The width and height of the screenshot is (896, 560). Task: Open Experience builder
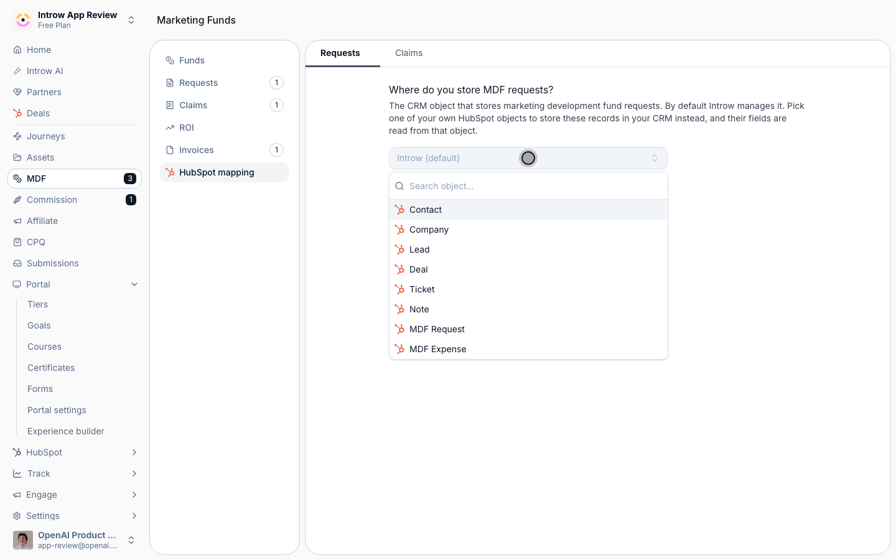(66, 431)
